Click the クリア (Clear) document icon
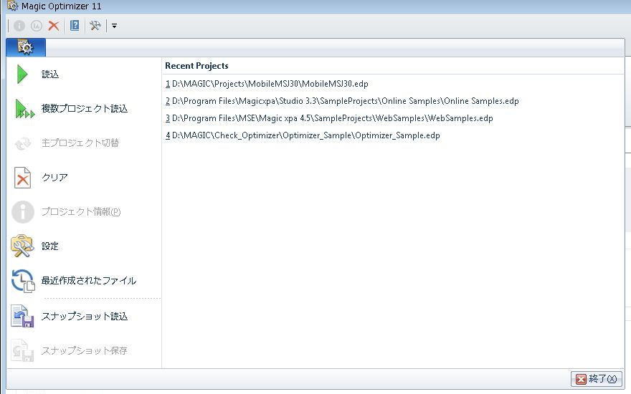Image resolution: width=631 pixels, height=394 pixels. point(23,178)
